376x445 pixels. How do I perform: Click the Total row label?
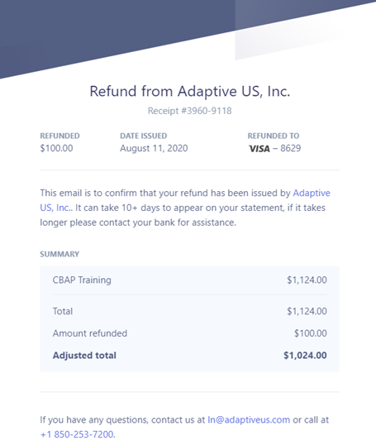pyautogui.click(x=63, y=311)
